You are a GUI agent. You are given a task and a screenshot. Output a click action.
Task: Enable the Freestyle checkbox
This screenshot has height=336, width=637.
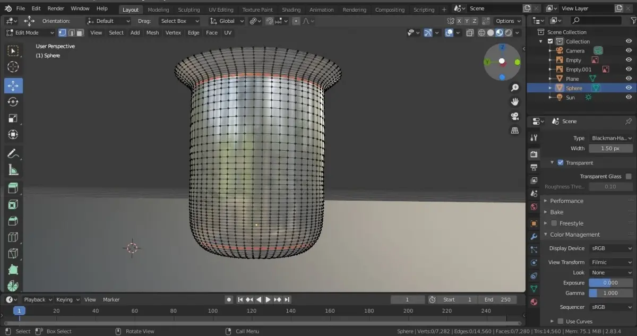(554, 223)
